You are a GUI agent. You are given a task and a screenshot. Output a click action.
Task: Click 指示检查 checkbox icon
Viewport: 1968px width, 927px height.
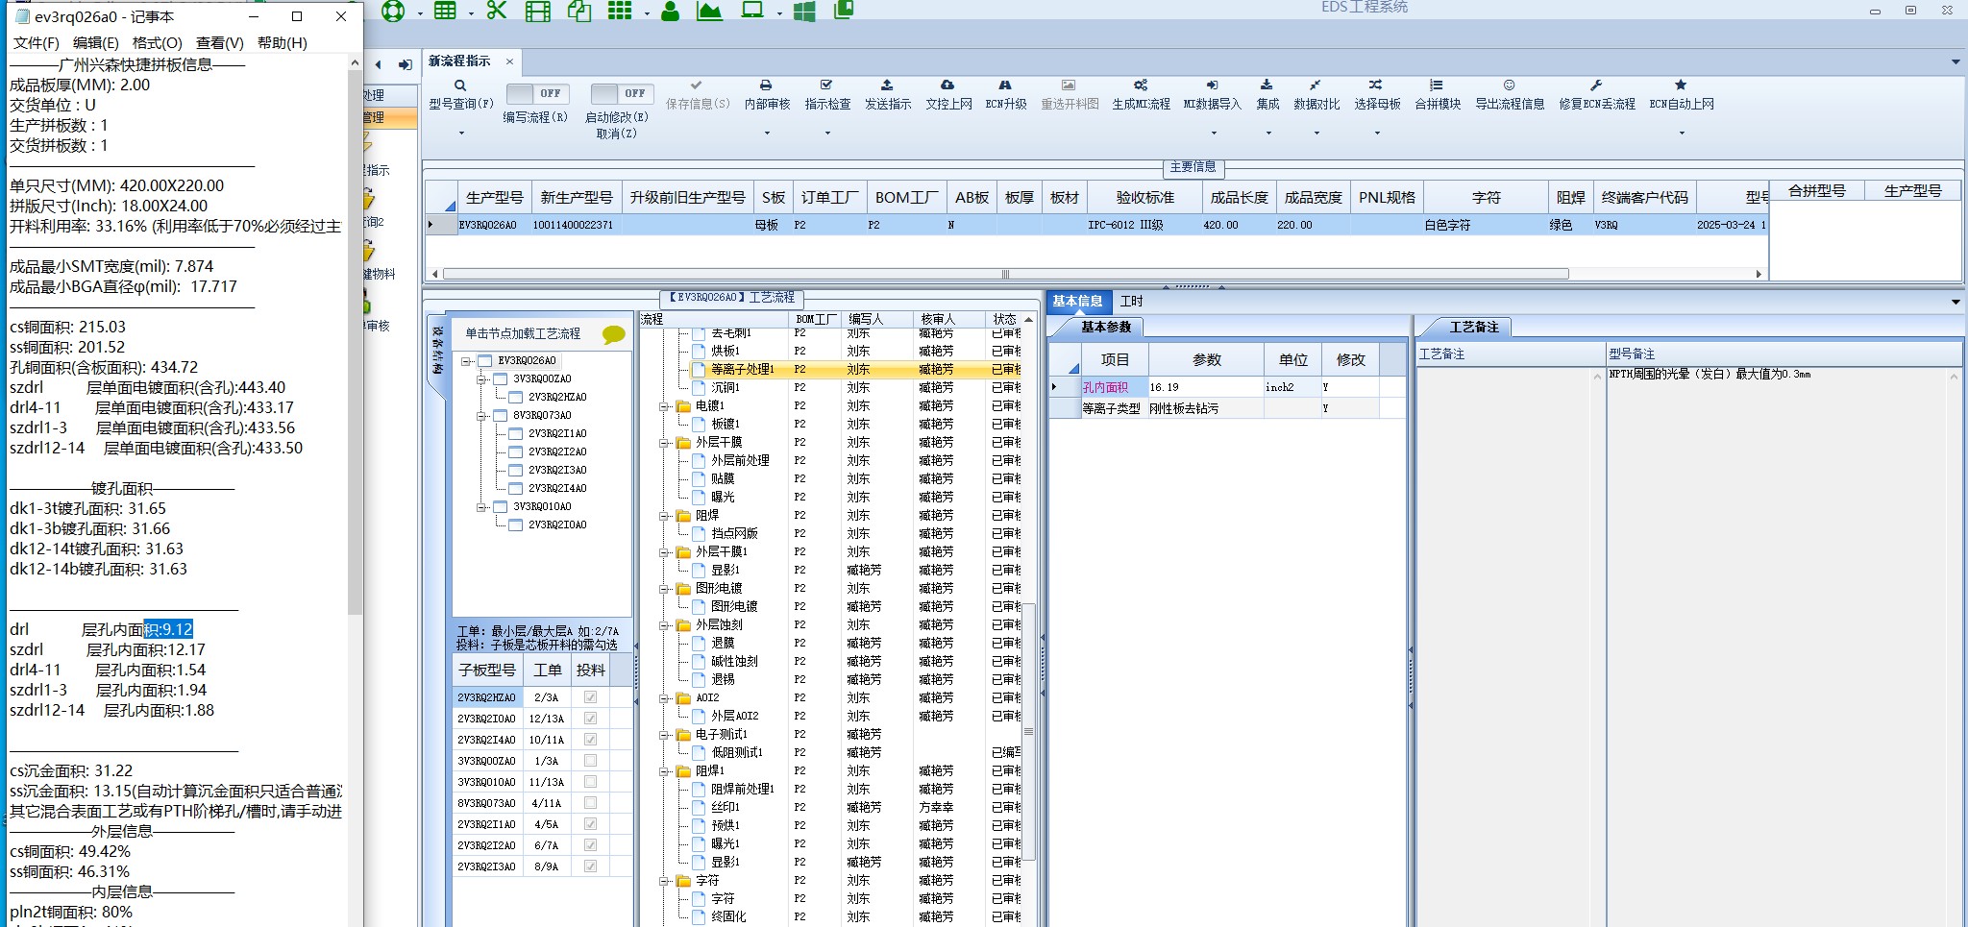826,85
